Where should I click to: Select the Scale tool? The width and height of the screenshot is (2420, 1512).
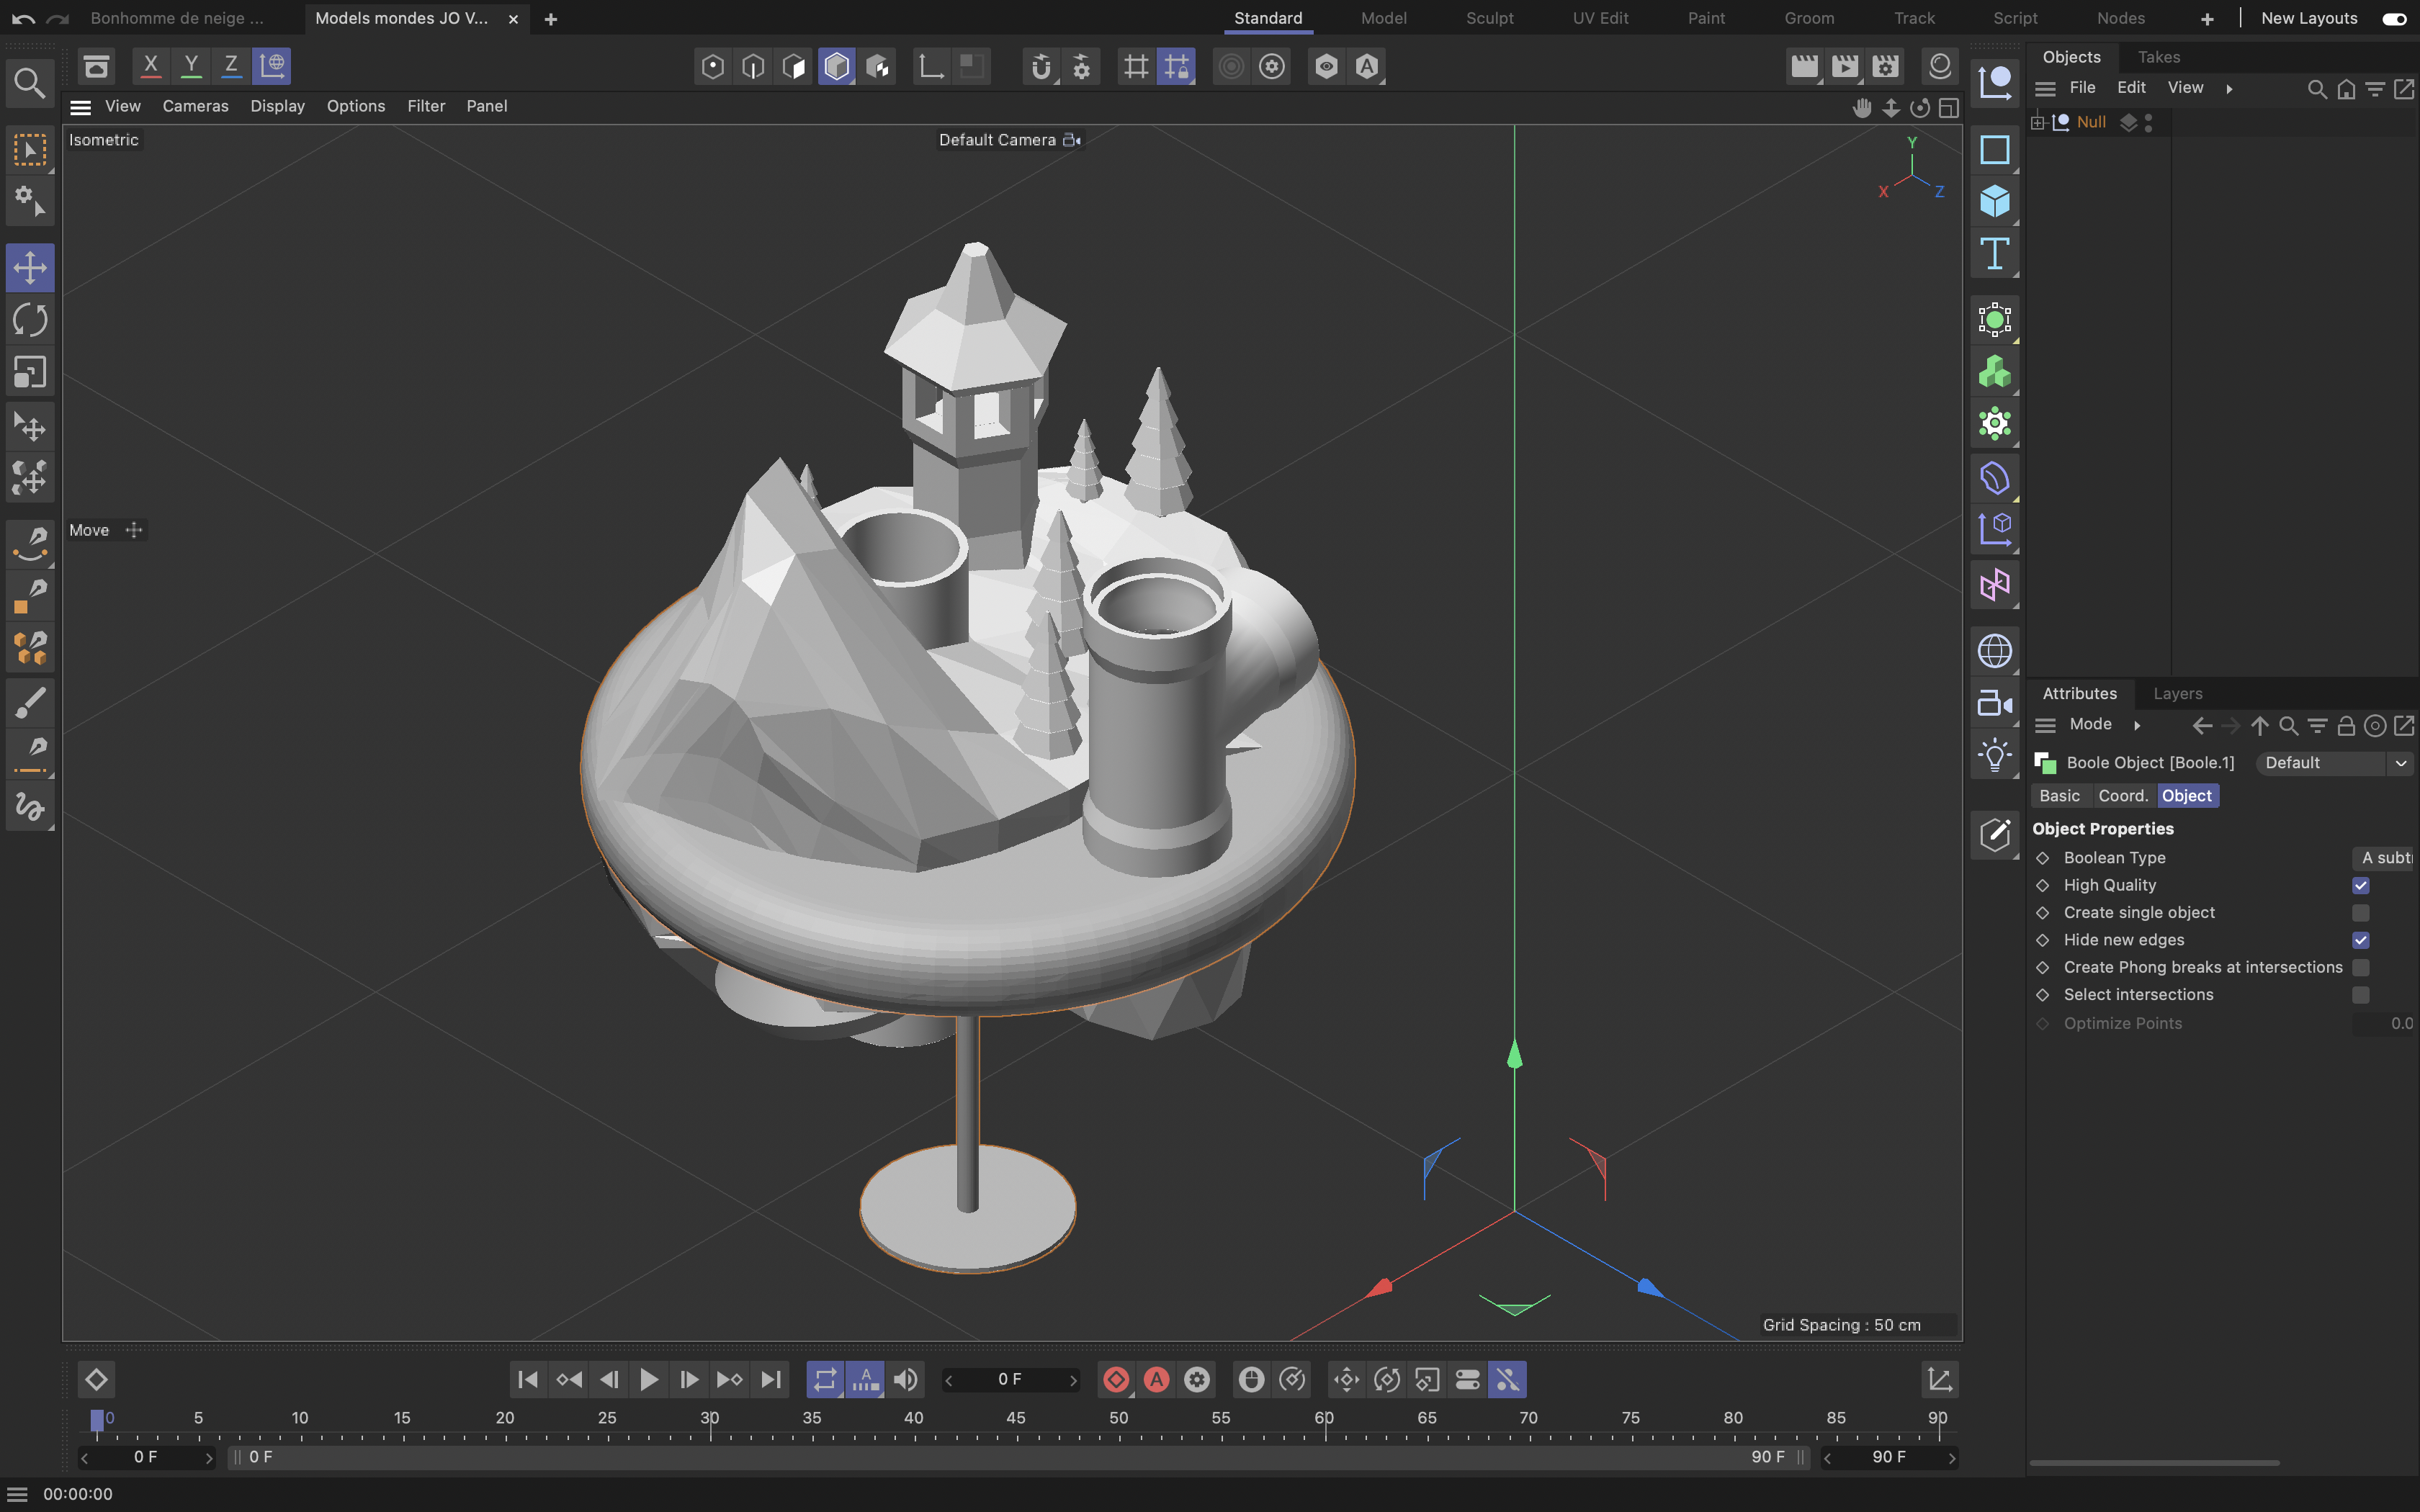click(x=30, y=373)
